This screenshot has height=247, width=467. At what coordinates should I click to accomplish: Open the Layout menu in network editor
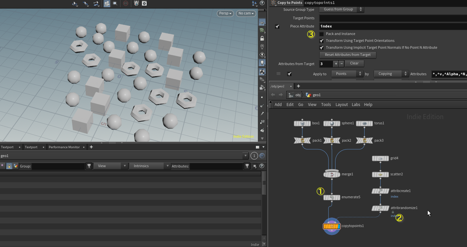341,105
